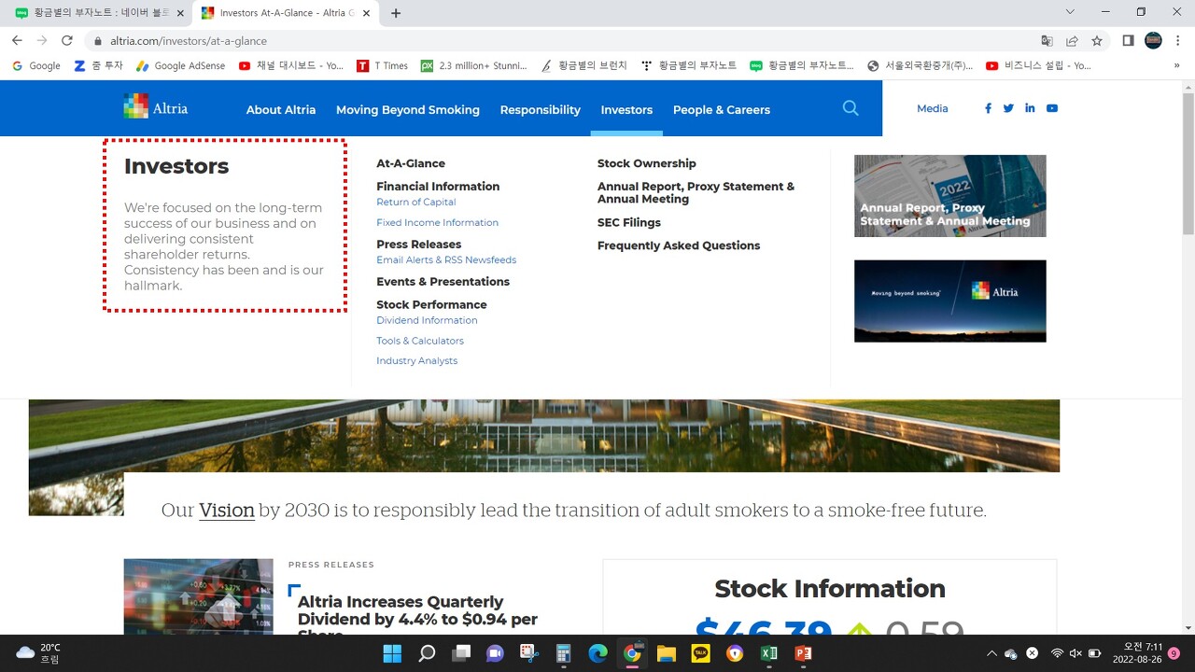
Task: Open Moving Beyond Smoking nav menu
Action: coord(408,109)
